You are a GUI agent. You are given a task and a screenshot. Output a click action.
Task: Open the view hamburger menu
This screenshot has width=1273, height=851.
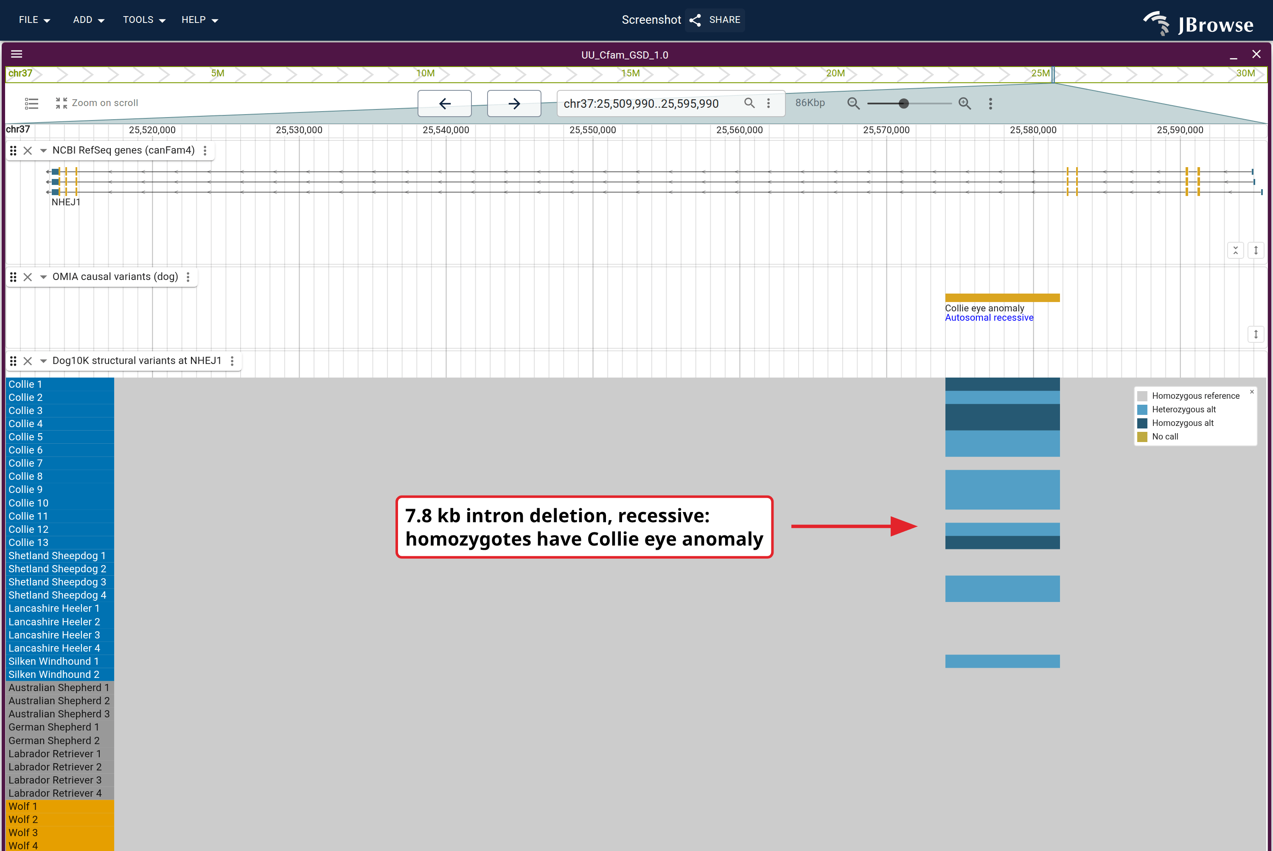[x=16, y=54]
